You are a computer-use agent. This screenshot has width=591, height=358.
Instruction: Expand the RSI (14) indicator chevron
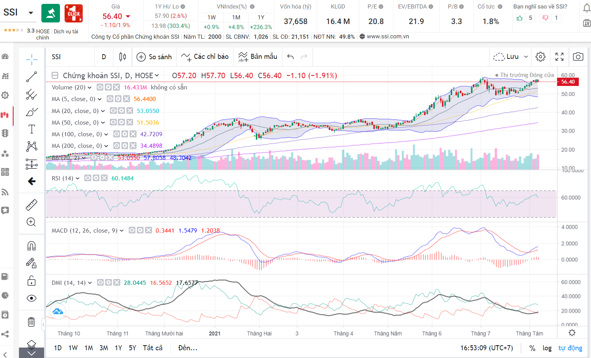pos(78,178)
